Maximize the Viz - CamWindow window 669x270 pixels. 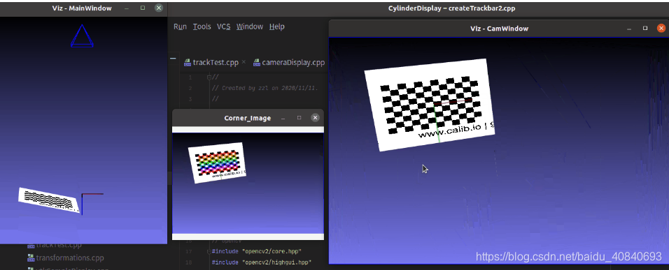[645, 28]
